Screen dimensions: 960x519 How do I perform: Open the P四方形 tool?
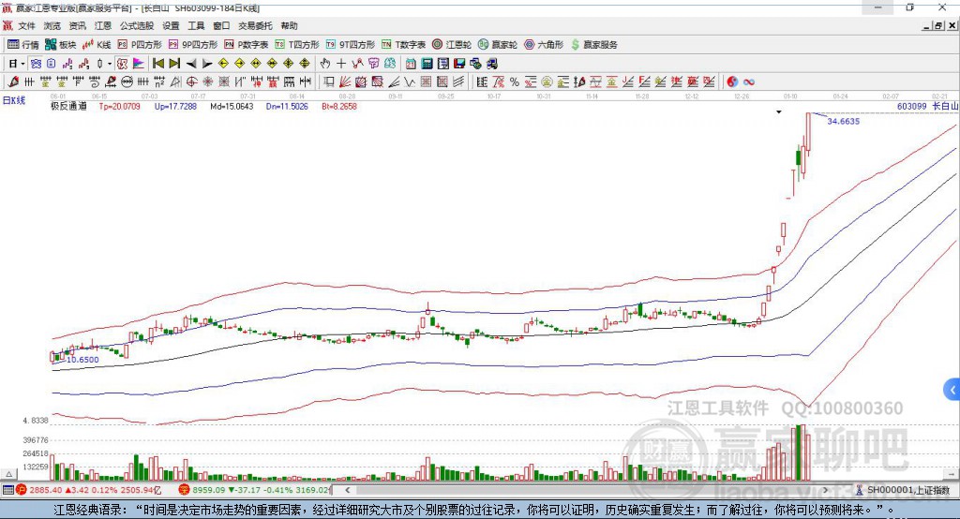tap(140, 45)
